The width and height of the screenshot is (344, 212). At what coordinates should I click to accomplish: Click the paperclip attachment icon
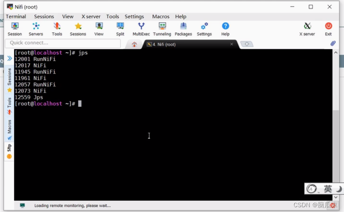[x=333, y=43]
